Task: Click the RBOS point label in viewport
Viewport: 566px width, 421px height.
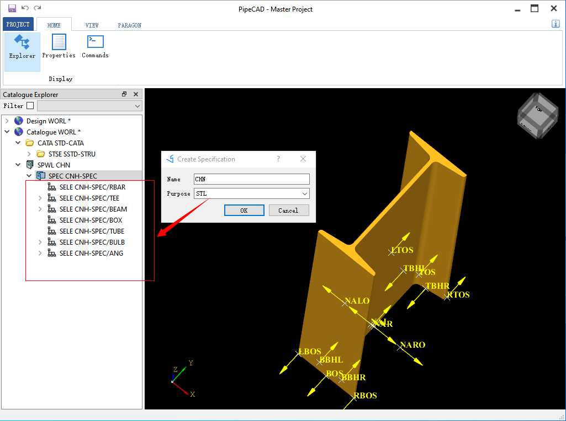Action: pyautogui.click(x=366, y=396)
